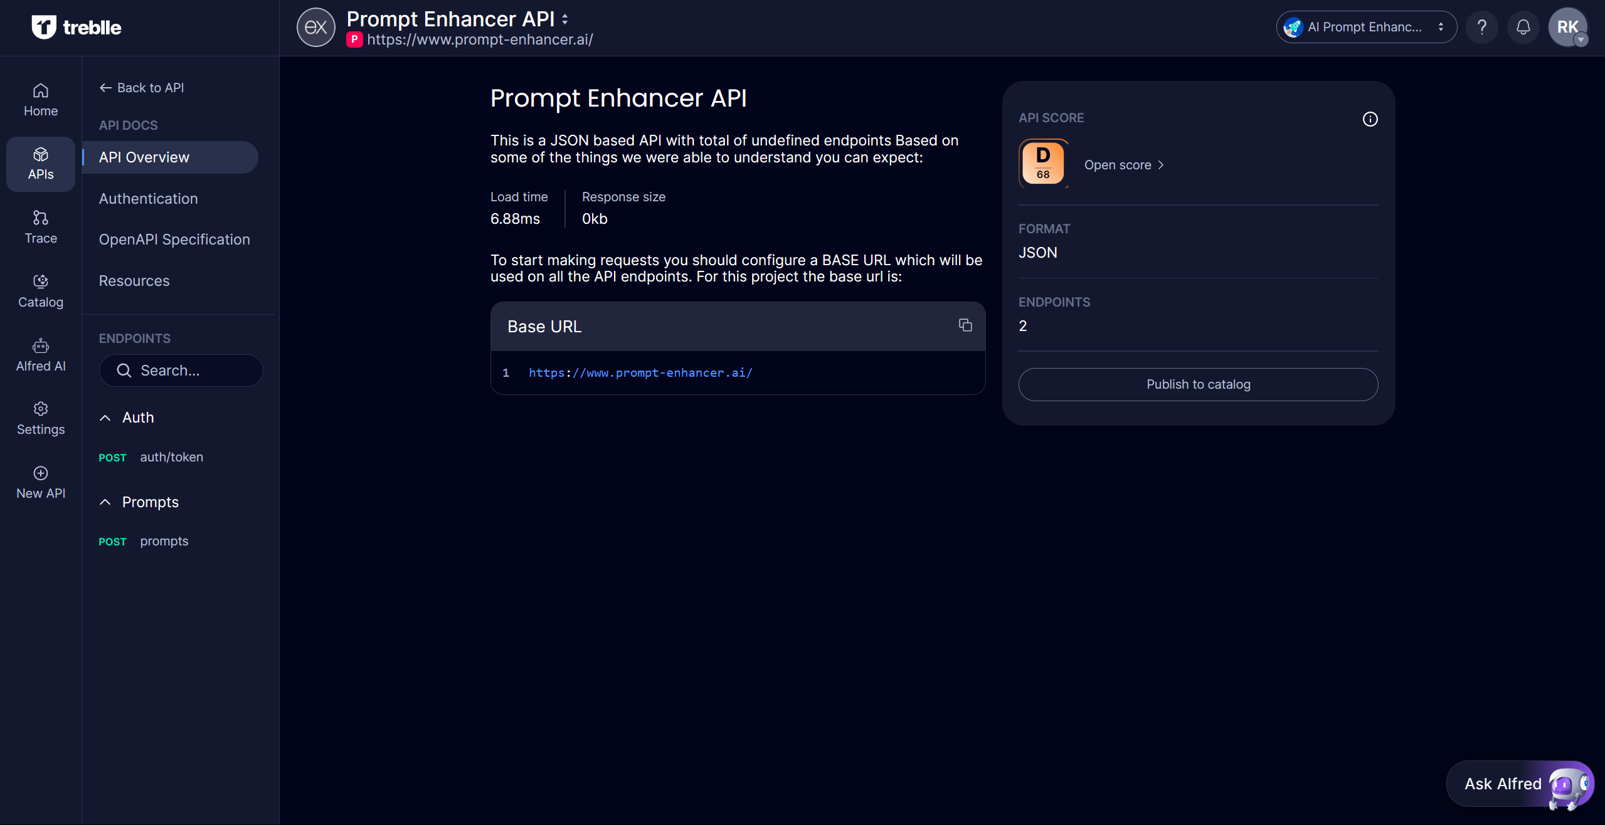
Task: Open the Trace section
Action: tap(41, 227)
